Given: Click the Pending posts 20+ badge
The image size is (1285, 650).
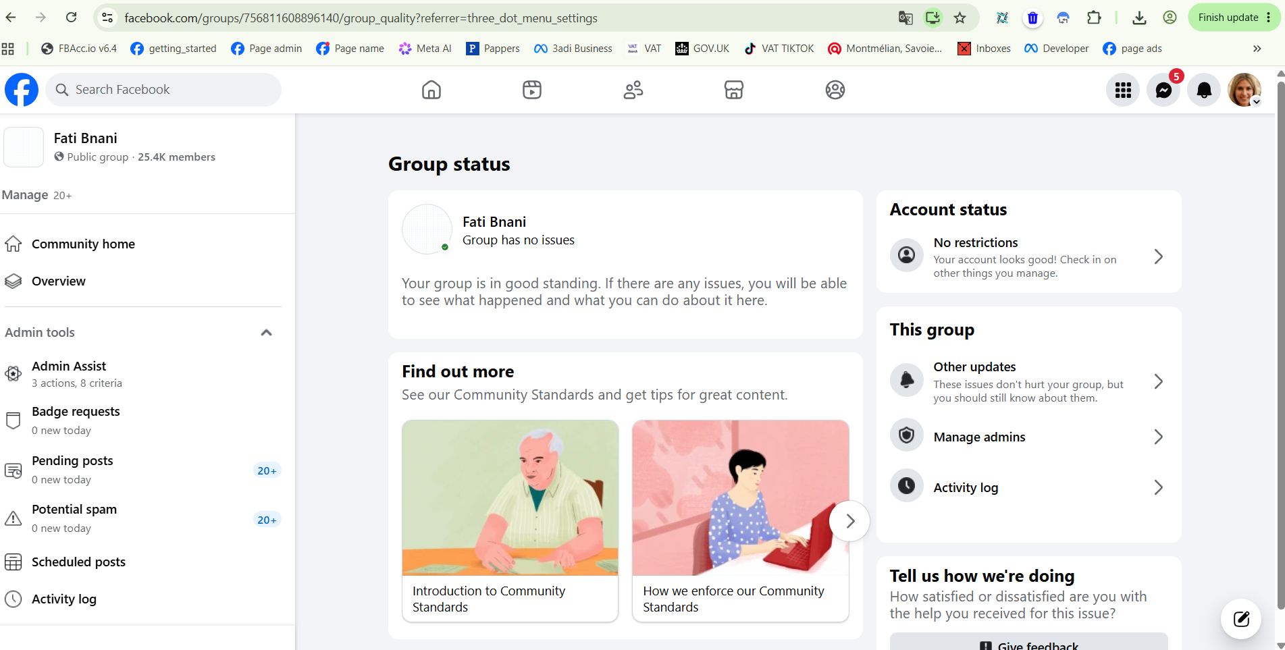Looking at the screenshot, I should (x=267, y=470).
